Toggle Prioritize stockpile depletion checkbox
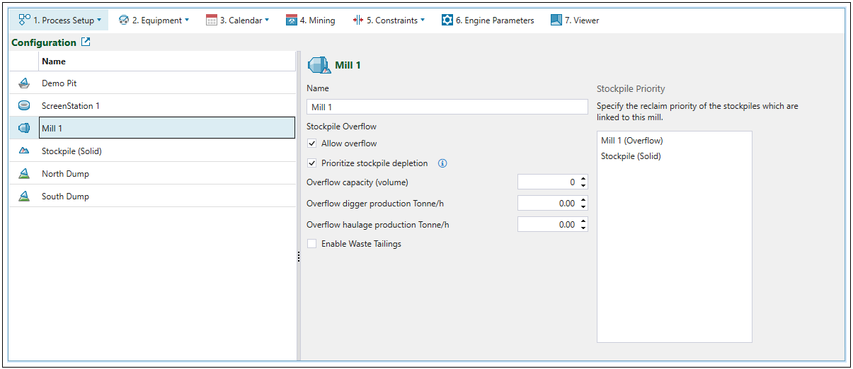This screenshot has height=369, width=853. coord(312,163)
